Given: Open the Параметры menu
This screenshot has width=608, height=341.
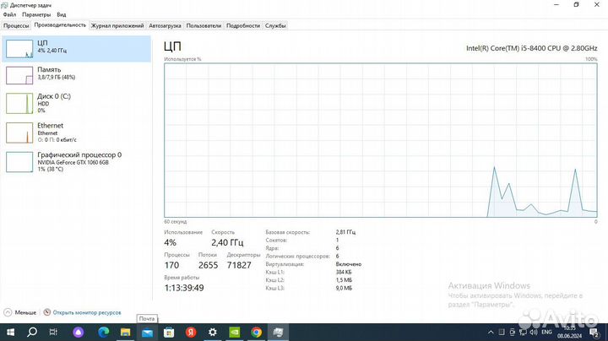Looking at the screenshot, I should click(36, 14).
